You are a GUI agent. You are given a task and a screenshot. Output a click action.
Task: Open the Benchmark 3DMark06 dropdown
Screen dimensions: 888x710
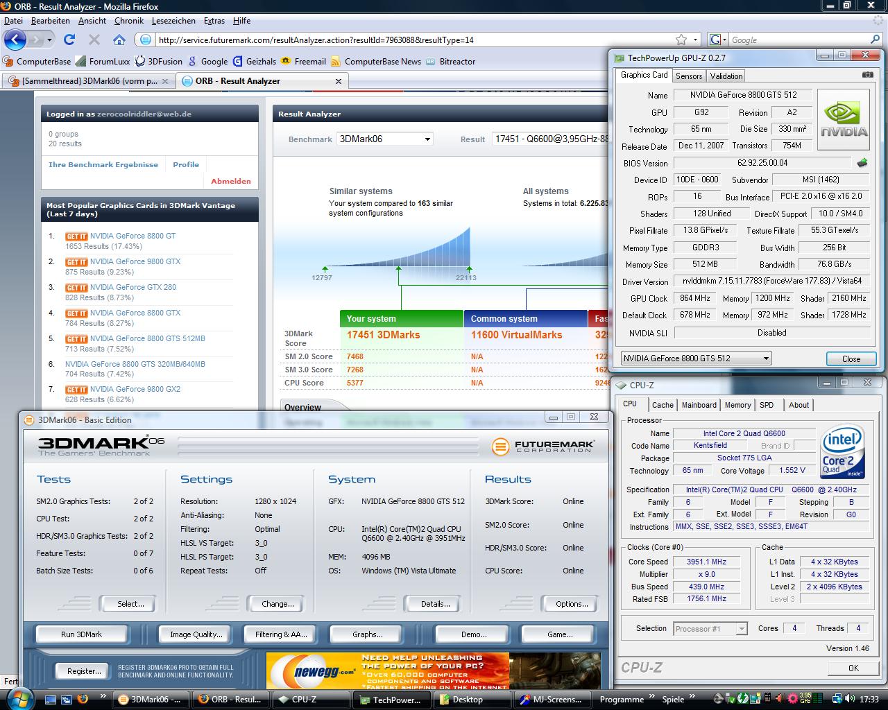pyautogui.click(x=385, y=139)
